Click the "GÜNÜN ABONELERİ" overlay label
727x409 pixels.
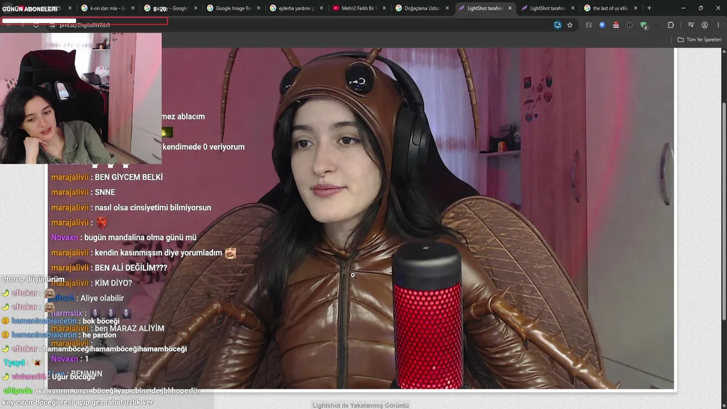(x=30, y=9)
